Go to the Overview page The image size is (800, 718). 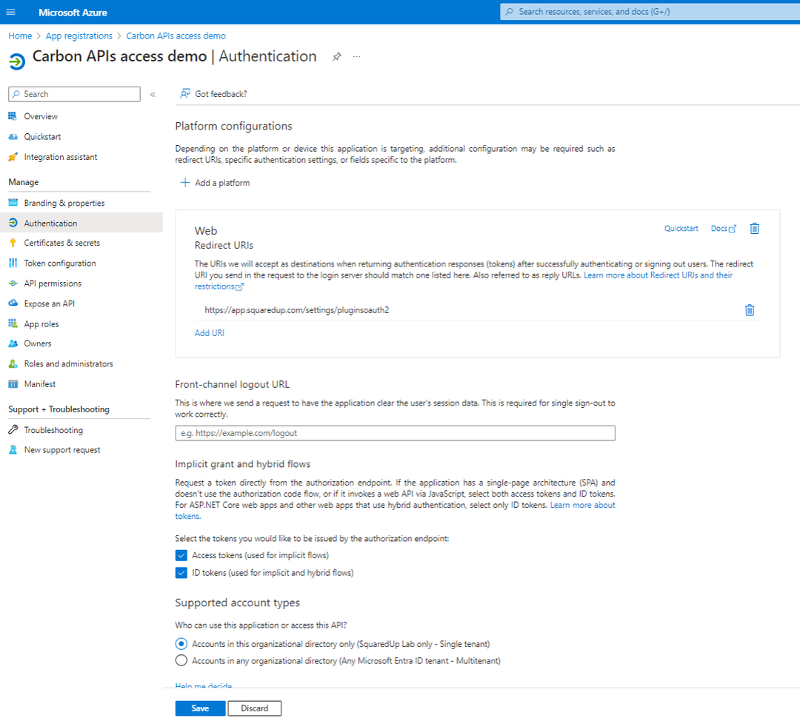point(41,115)
